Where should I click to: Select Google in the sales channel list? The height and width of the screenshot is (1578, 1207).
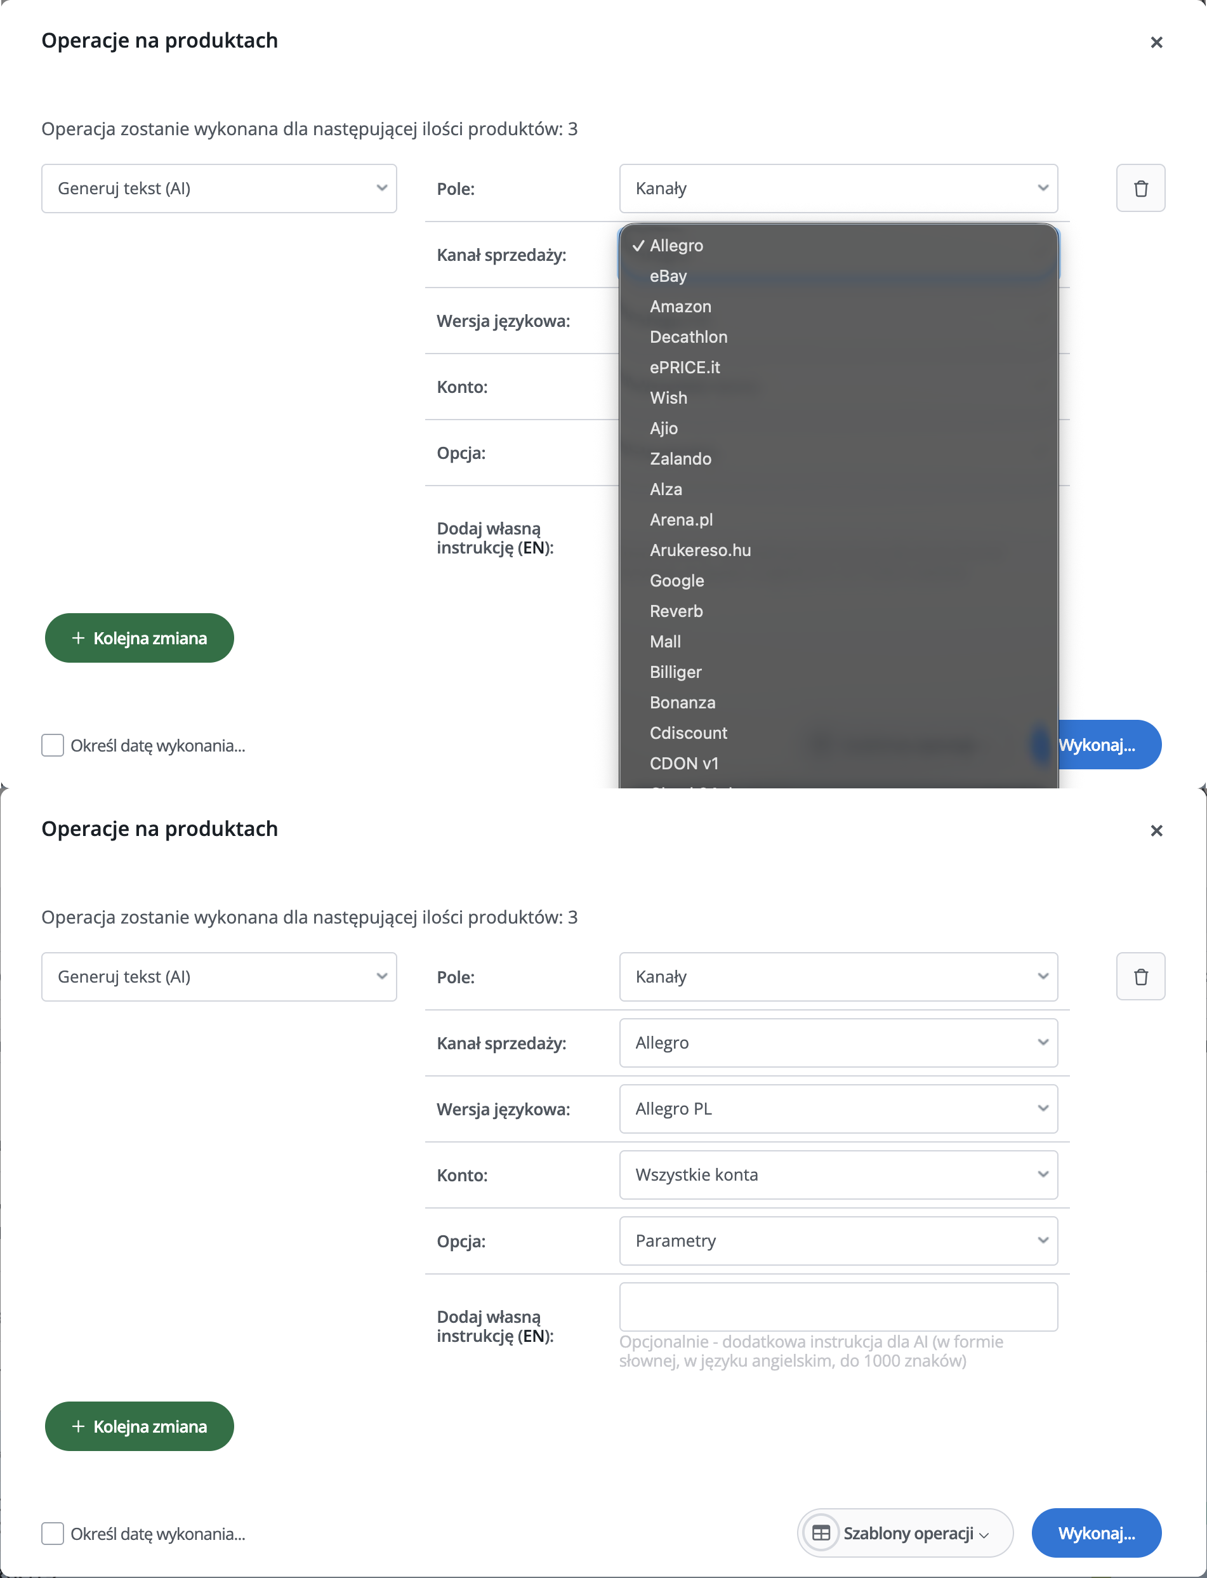[676, 581]
